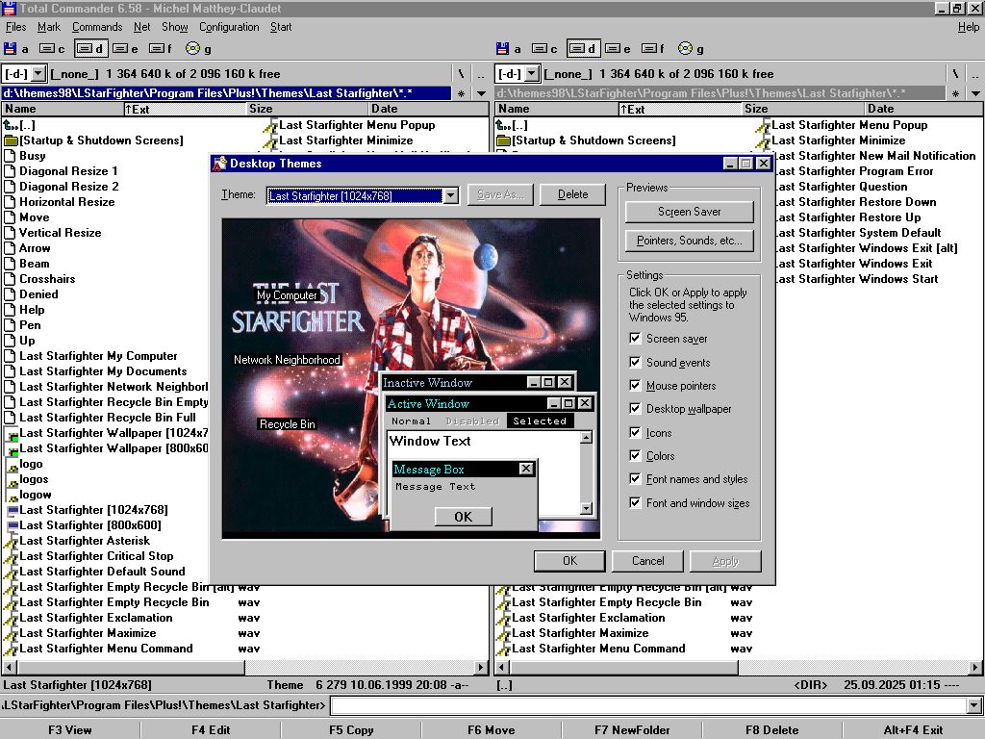Uncheck the Desktop wallpaper option

pyautogui.click(x=635, y=409)
